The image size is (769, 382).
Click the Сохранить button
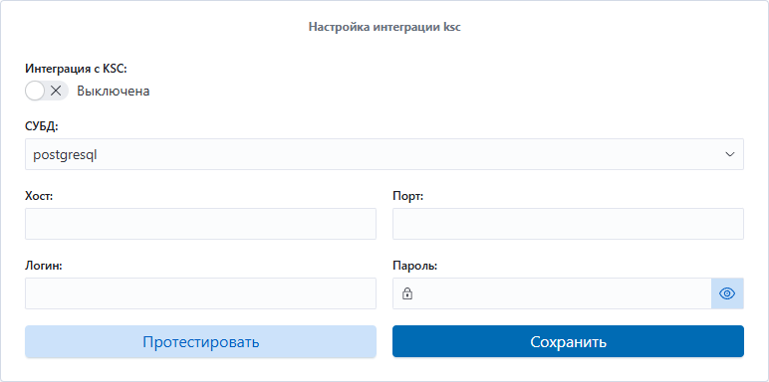[568, 341]
